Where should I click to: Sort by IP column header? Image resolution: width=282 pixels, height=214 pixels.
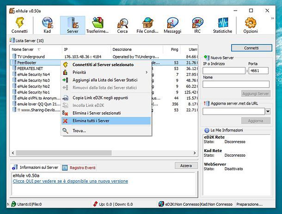tap(86, 49)
